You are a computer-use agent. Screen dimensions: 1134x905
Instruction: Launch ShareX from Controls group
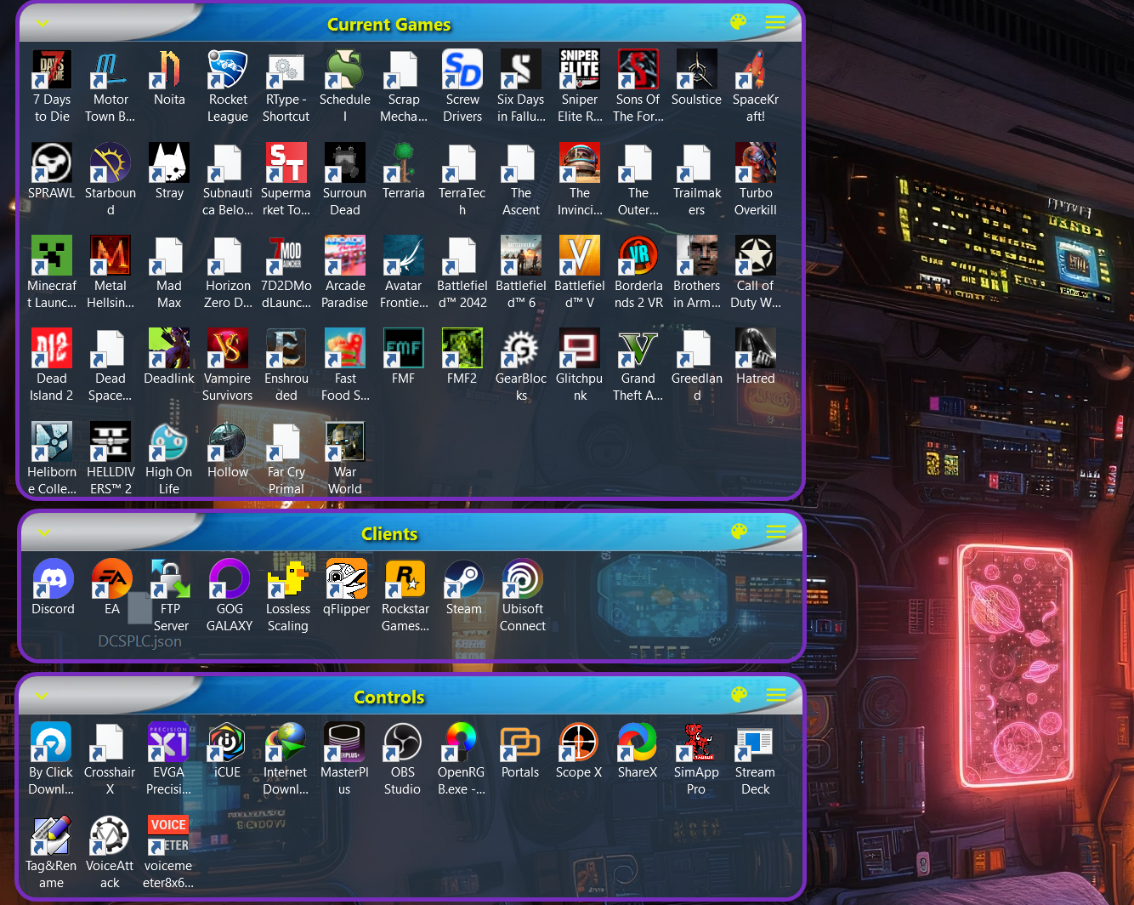[638, 743]
